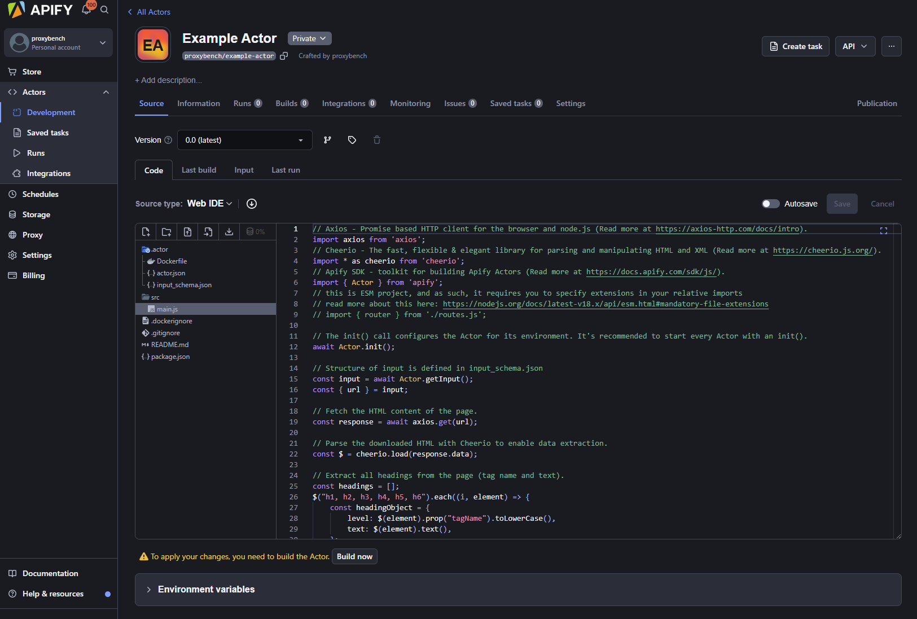Open the Monitoring tab

(x=410, y=103)
